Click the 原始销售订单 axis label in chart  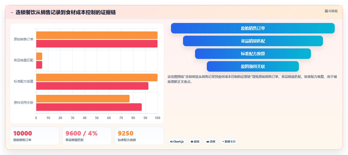coord(24,39)
